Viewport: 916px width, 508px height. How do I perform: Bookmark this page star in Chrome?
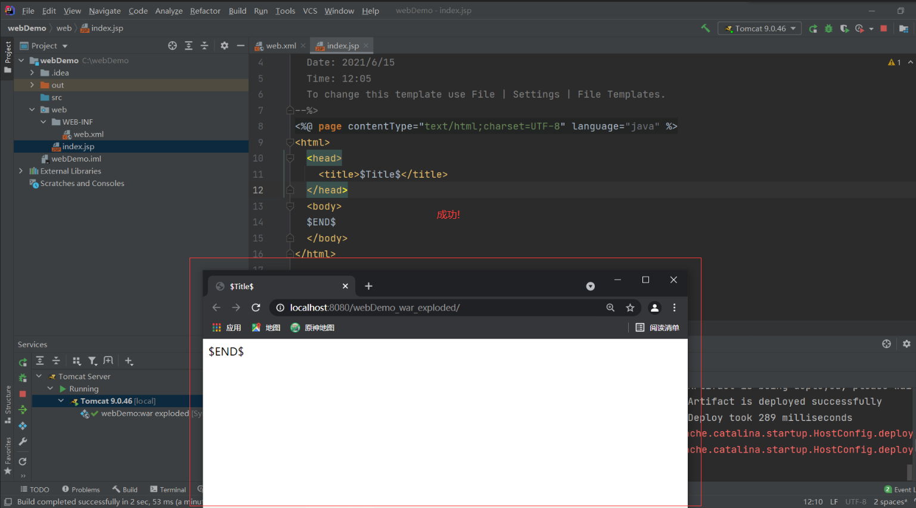630,308
